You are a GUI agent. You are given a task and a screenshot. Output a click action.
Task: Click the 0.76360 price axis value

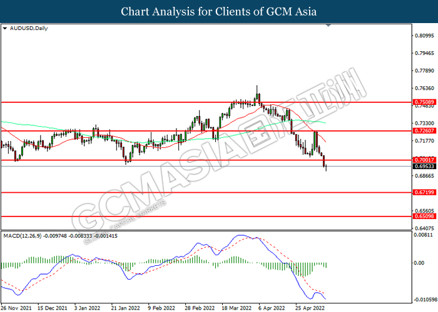425,89
